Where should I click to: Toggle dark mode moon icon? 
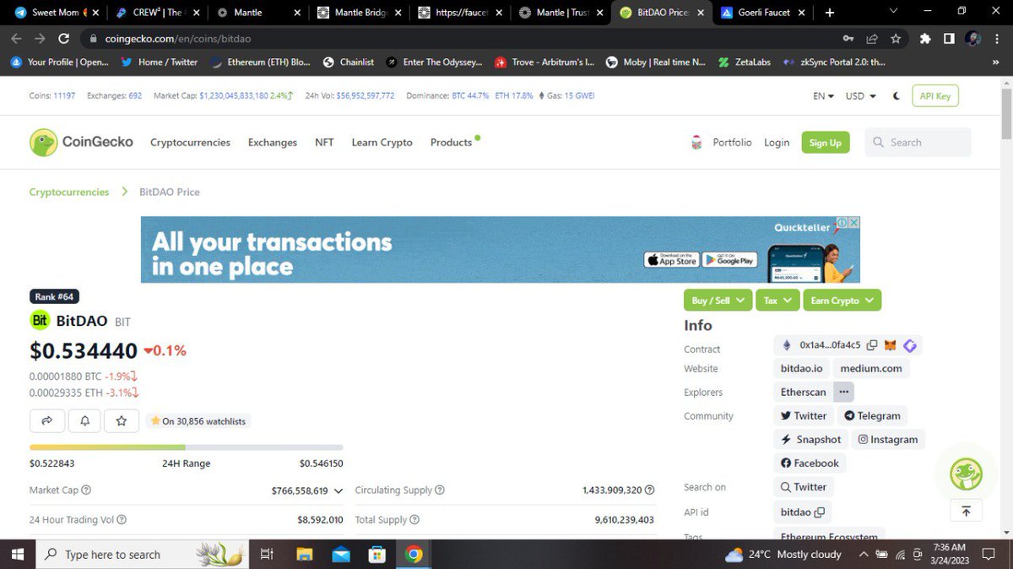897,96
